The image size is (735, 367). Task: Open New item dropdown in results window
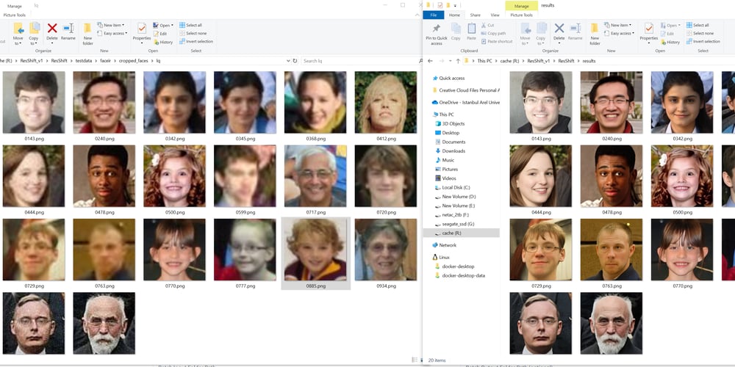tap(617, 25)
